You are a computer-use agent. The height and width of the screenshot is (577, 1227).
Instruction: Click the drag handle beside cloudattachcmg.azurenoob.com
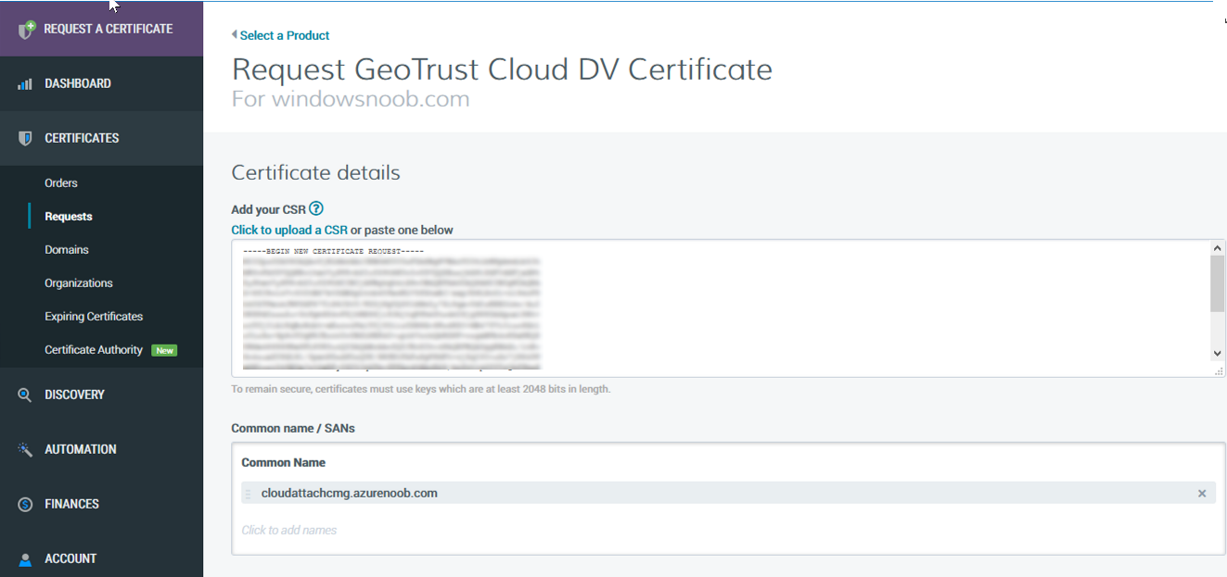pos(248,494)
